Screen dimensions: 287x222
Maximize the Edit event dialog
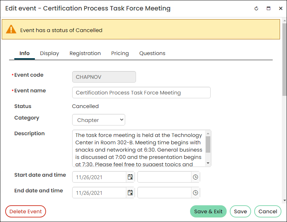(268, 8)
